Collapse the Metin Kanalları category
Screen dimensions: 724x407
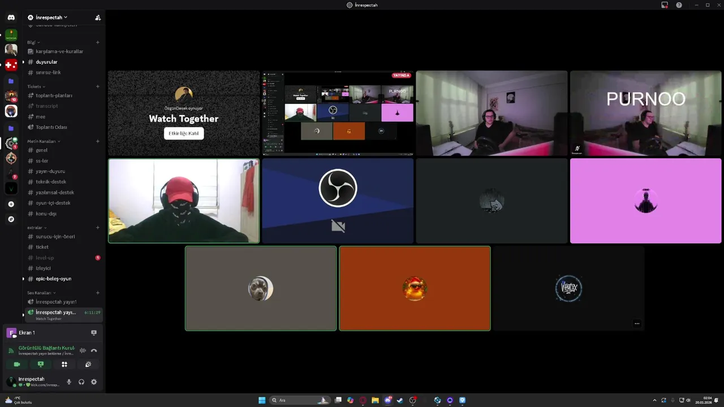pos(44,141)
